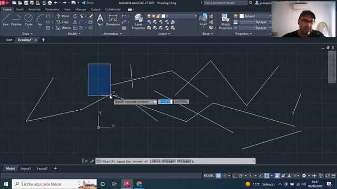Select the Array tool icon

click(x=82, y=28)
